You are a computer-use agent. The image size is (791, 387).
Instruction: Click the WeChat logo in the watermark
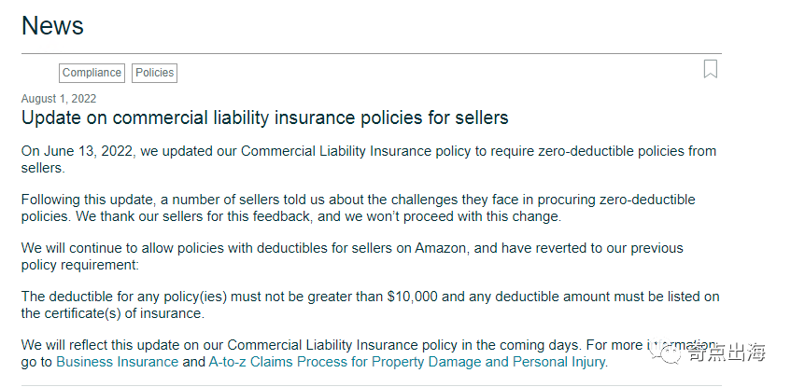tap(665, 352)
